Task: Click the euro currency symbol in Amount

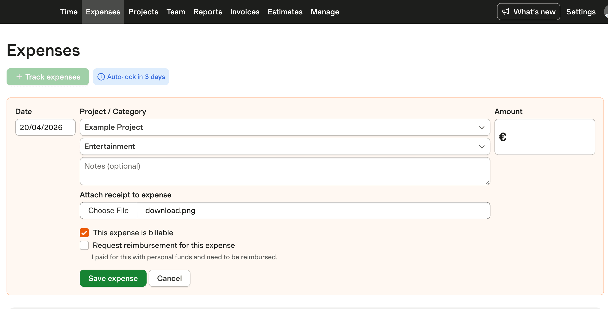Action: pos(503,137)
